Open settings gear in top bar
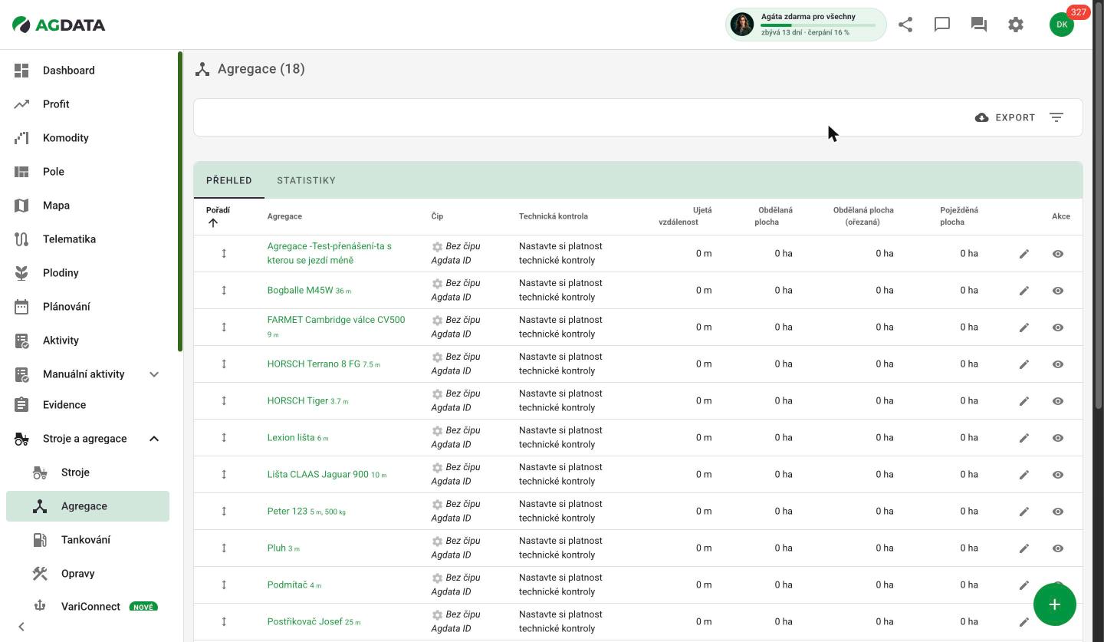The image size is (1104, 642). [x=1016, y=25]
